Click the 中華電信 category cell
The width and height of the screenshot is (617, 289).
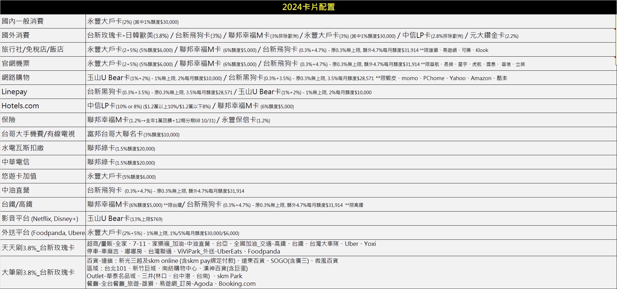(43, 162)
